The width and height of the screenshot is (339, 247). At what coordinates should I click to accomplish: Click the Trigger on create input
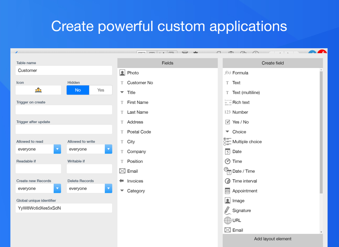[x=64, y=110]
